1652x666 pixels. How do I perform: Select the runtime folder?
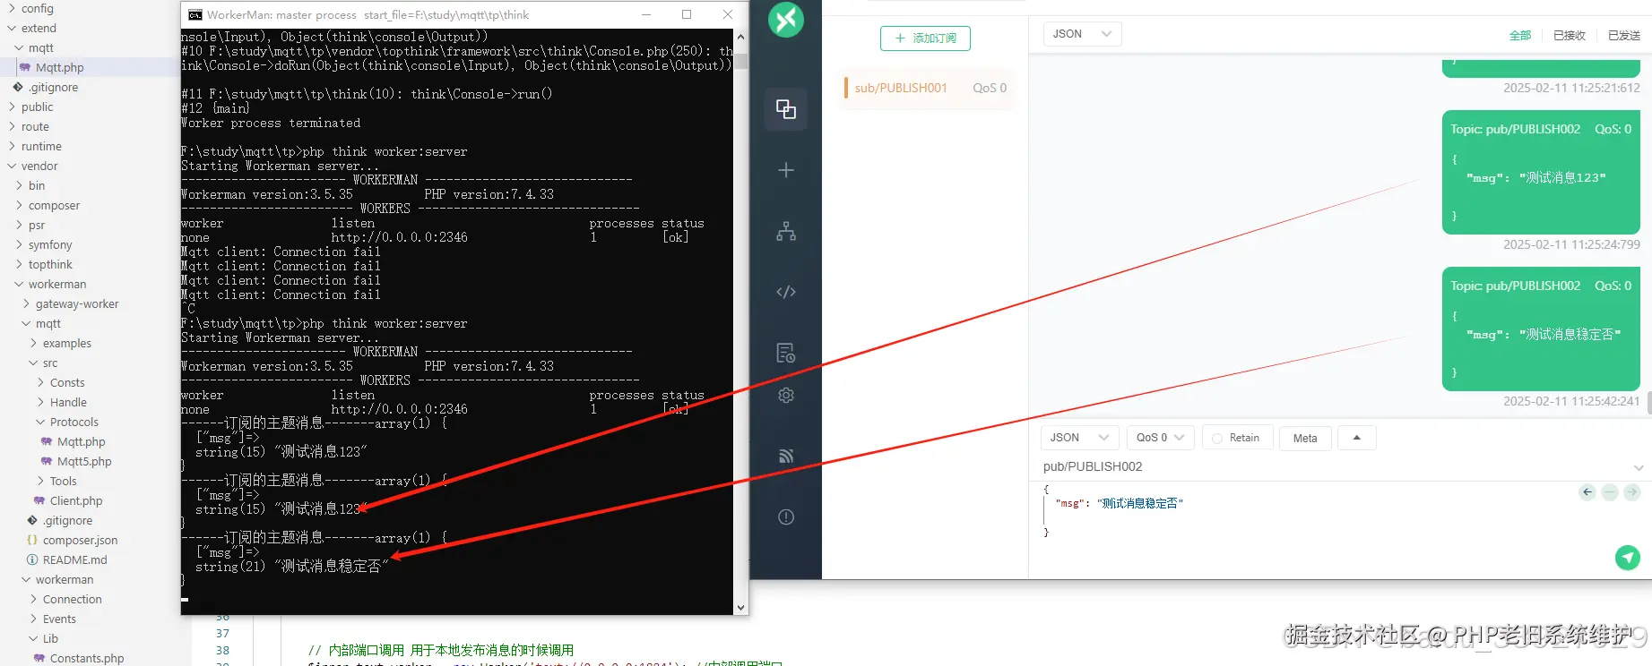41,146
